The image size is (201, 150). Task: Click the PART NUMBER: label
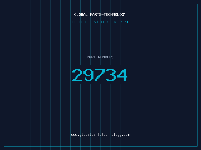point(100,57)
